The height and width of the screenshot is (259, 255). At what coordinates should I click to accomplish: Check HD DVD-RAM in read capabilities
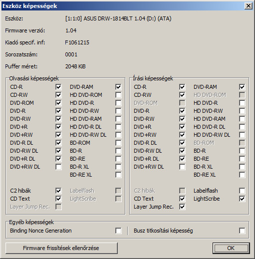[118, 119]
